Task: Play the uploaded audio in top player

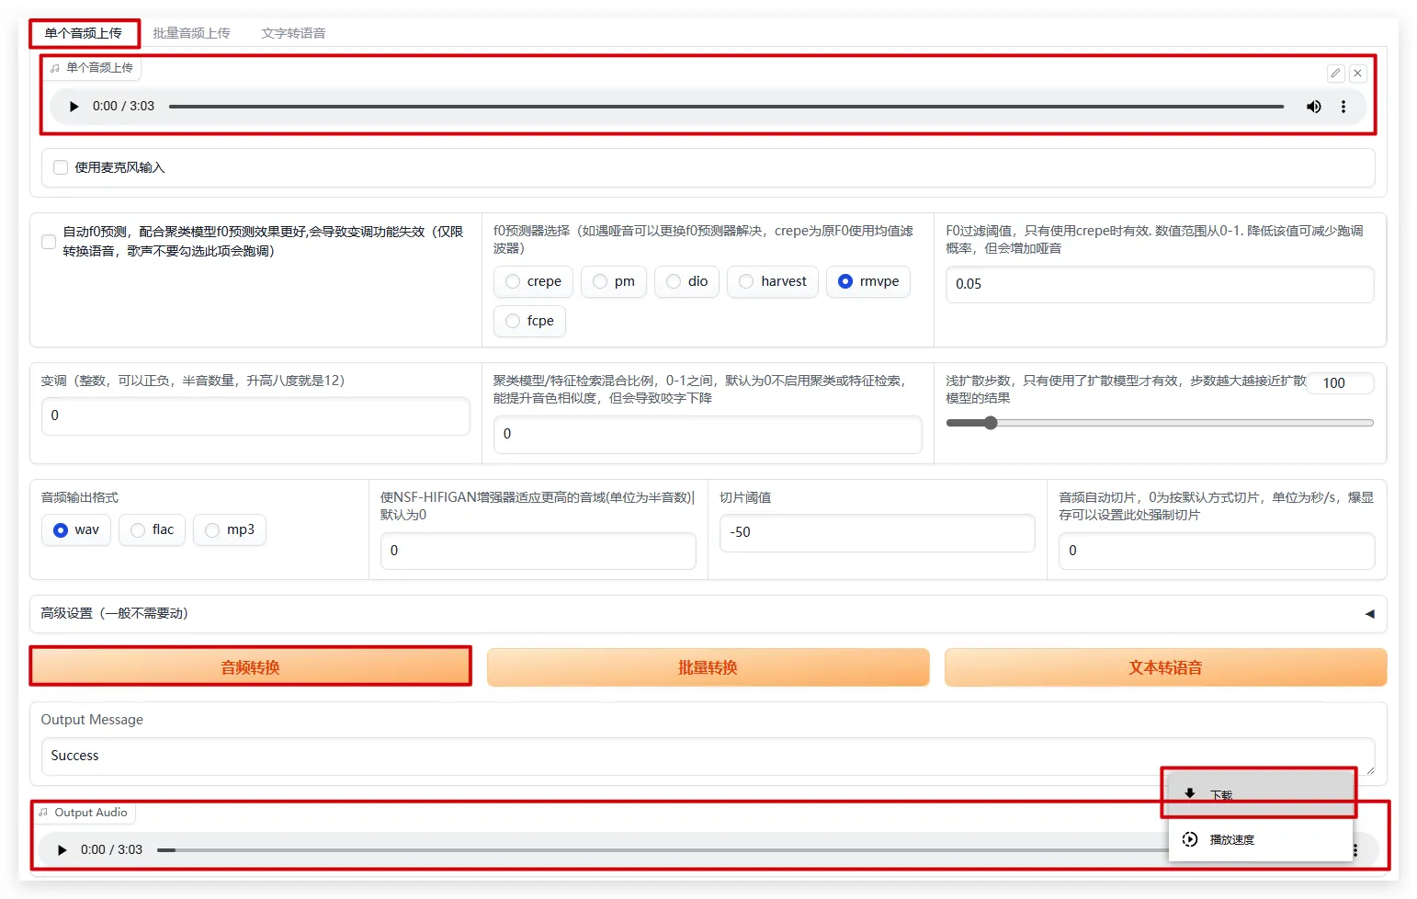Action: pyautogui.click(x=74, y=107)
